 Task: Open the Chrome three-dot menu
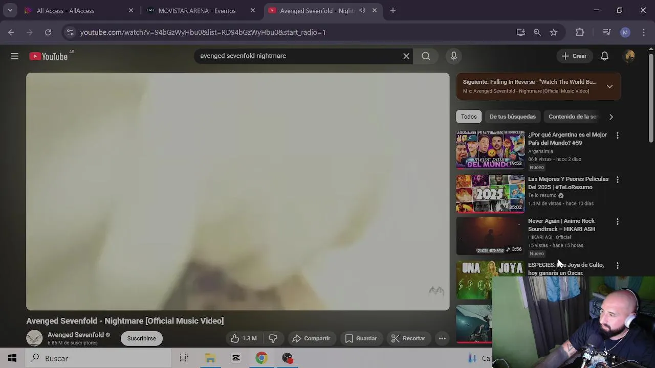click(644, 32)
